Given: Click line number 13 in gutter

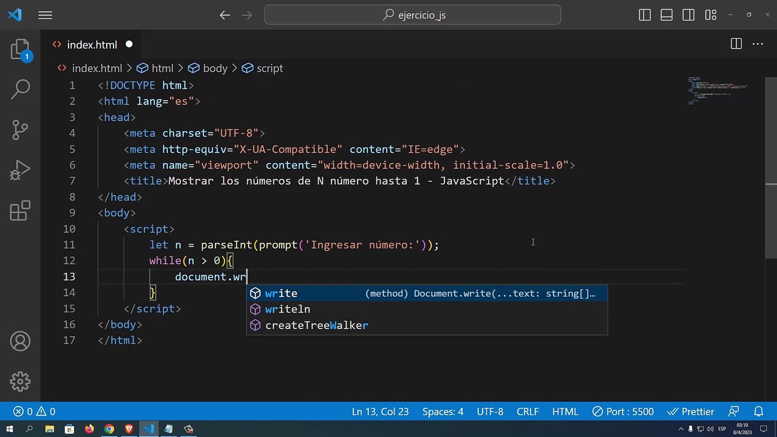Looking at the screenshot, I should (69, 277).
